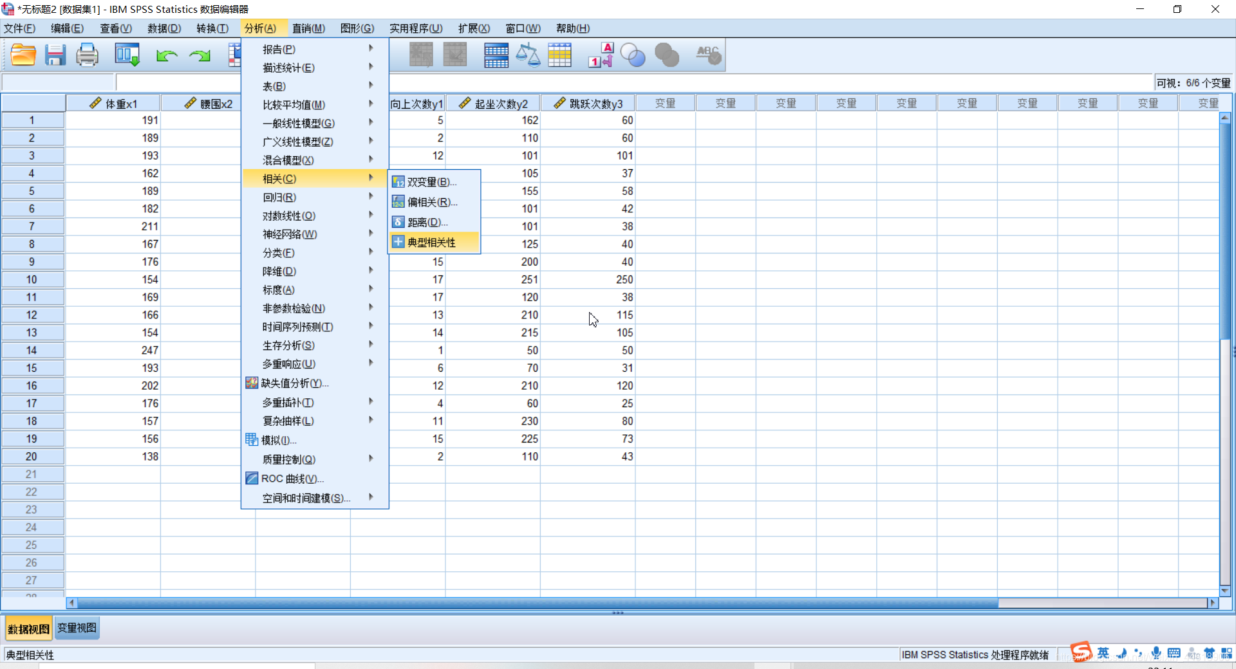Expand the 非参数检验(N) submenu
1236x669 pixels.
point(315,308)
